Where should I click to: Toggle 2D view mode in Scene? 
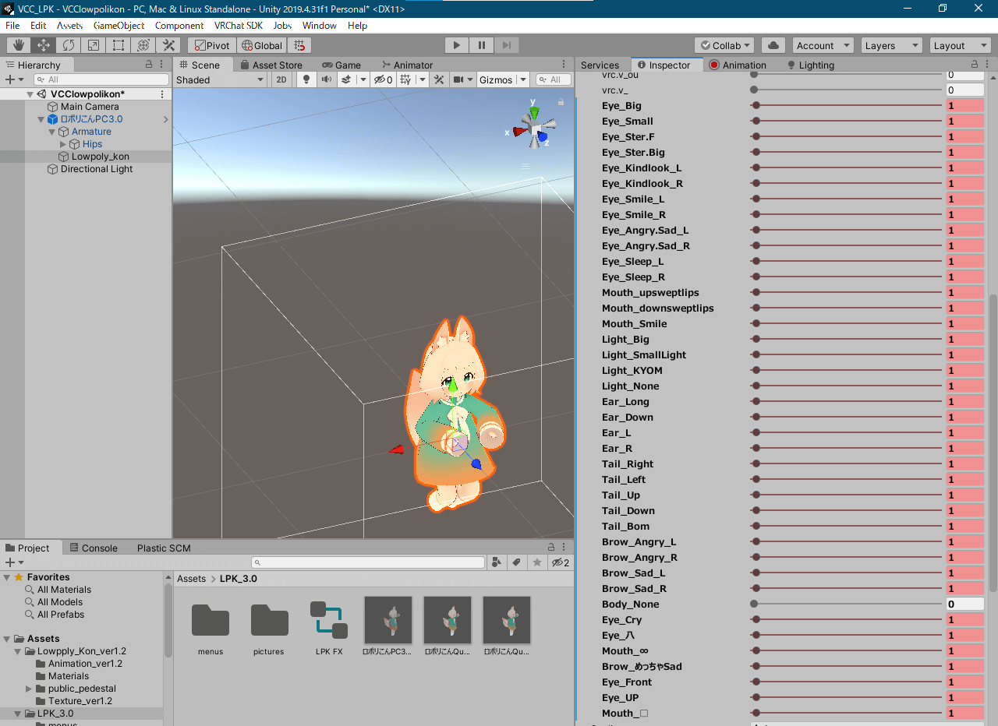281,79
